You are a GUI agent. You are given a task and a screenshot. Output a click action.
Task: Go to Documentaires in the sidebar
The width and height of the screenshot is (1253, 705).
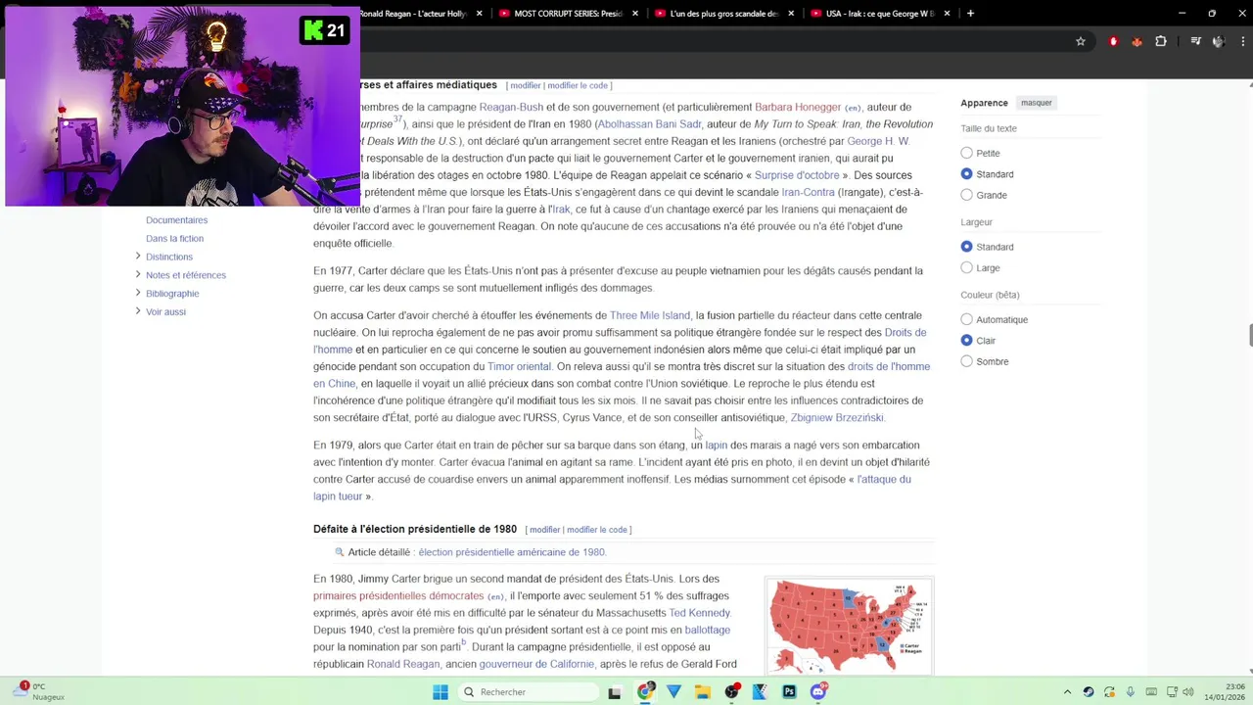point(176,220)
